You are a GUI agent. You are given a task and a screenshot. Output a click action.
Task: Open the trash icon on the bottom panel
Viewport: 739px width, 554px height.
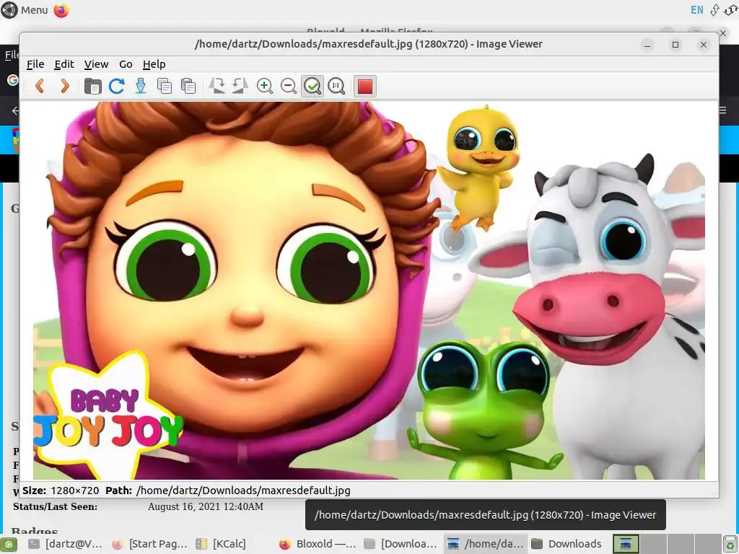(x=730, y=545)
